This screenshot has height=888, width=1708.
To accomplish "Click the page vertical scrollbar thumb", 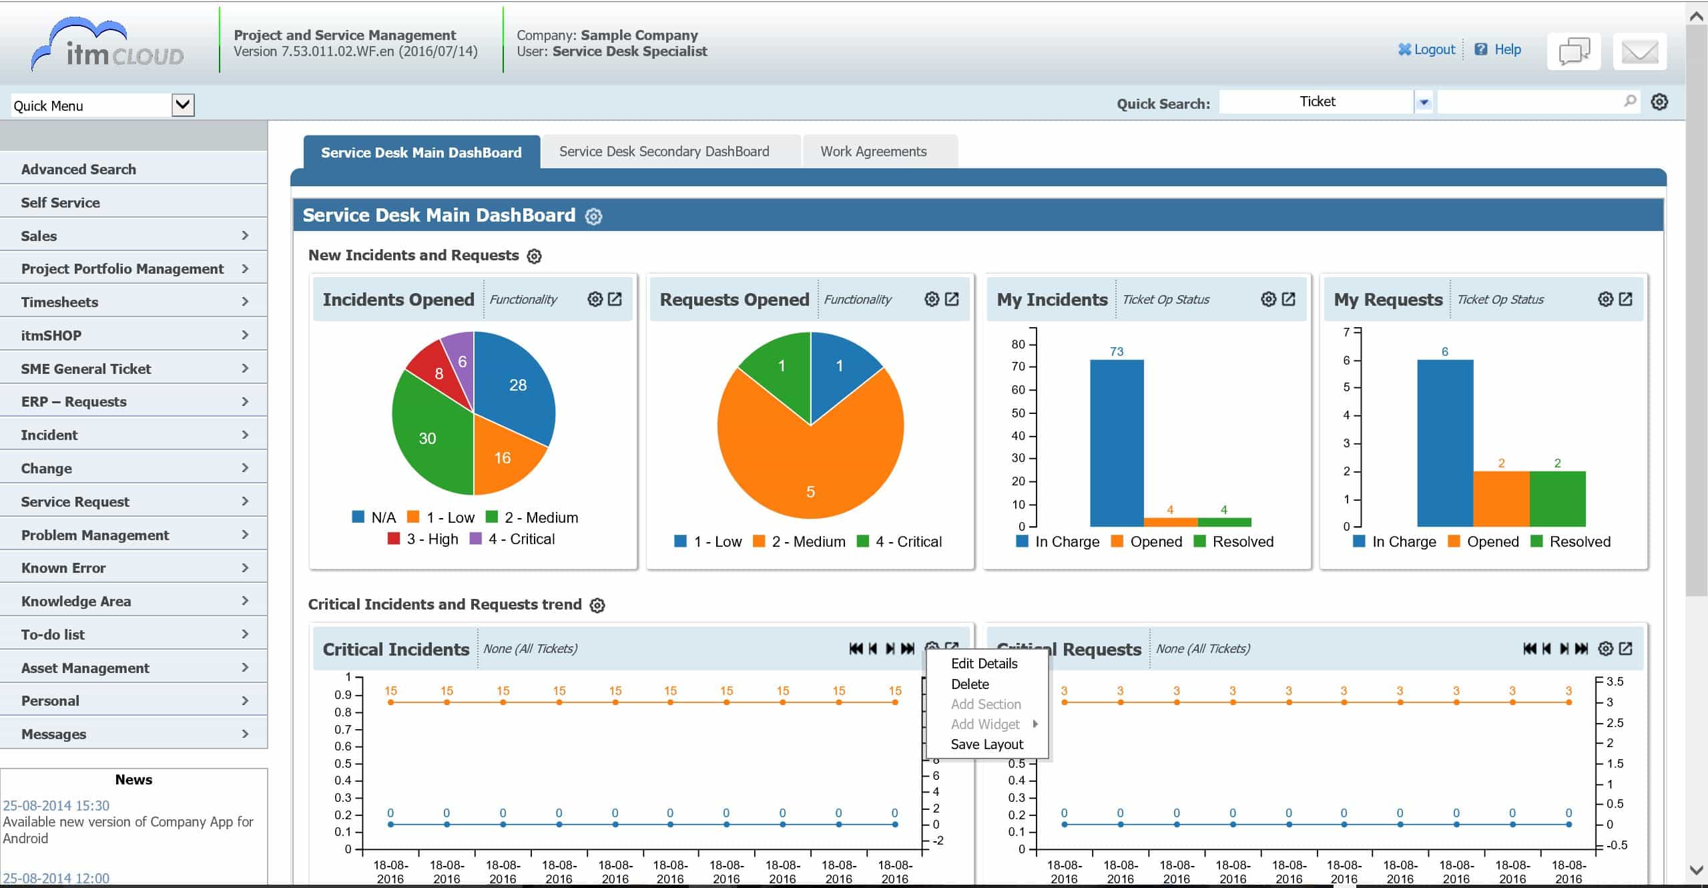I will pyautogui.click(x=1697, y=310).
